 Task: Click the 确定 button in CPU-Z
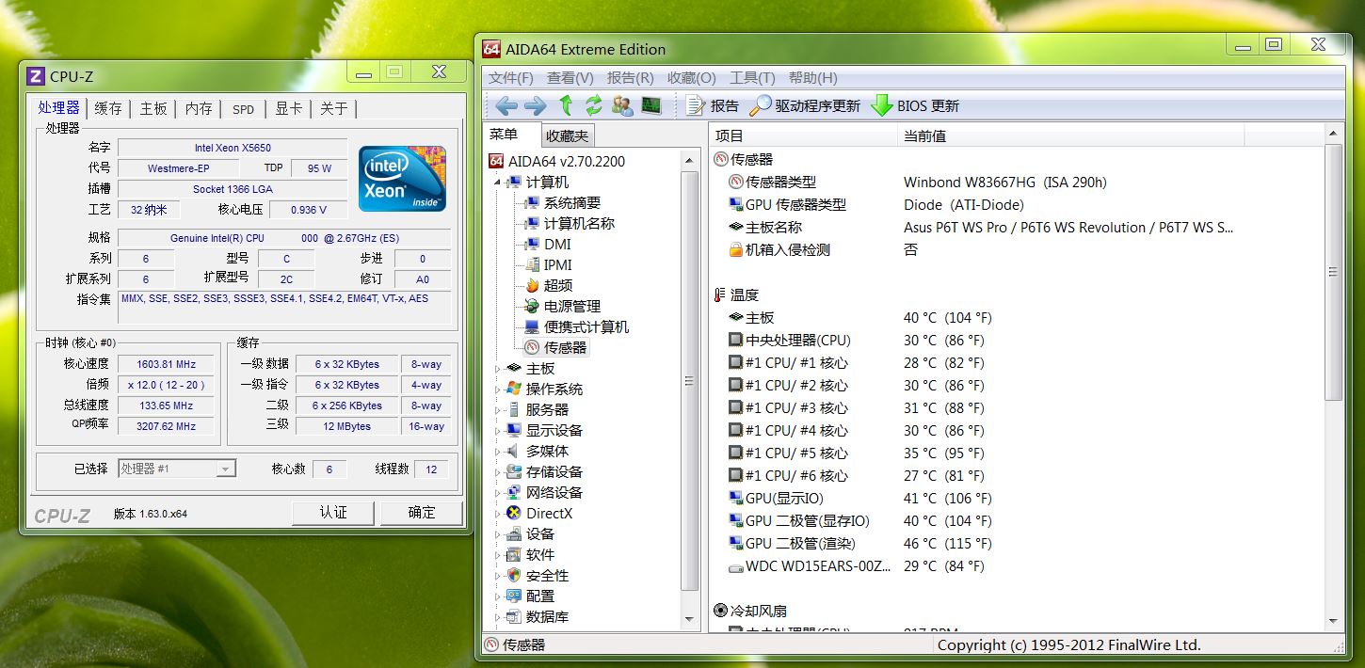(422, 513)
